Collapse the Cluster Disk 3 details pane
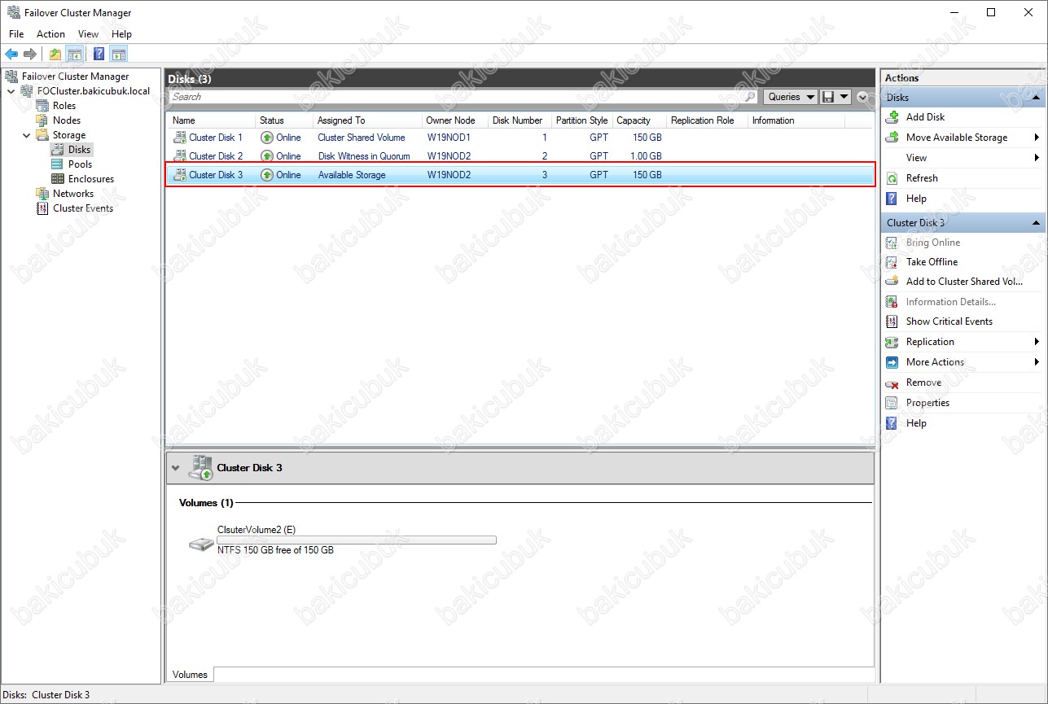Viewport: 1048px width, 704px height. [x=176, y=468]
